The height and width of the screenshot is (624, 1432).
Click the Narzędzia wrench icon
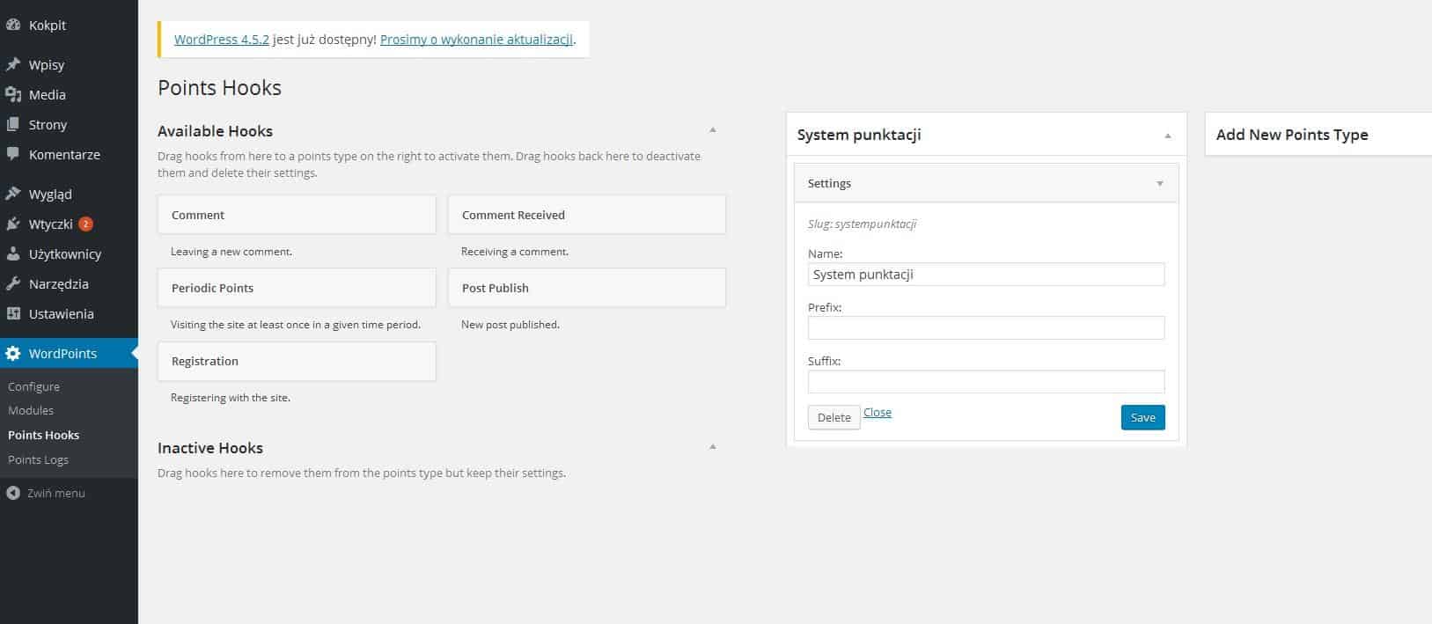click(13, 284)
